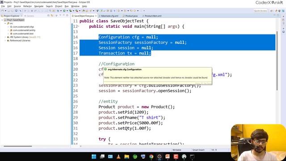Switch to Eclipse icon on taskbar
This screenshot has width=286, height=161.
click(160, 157)
